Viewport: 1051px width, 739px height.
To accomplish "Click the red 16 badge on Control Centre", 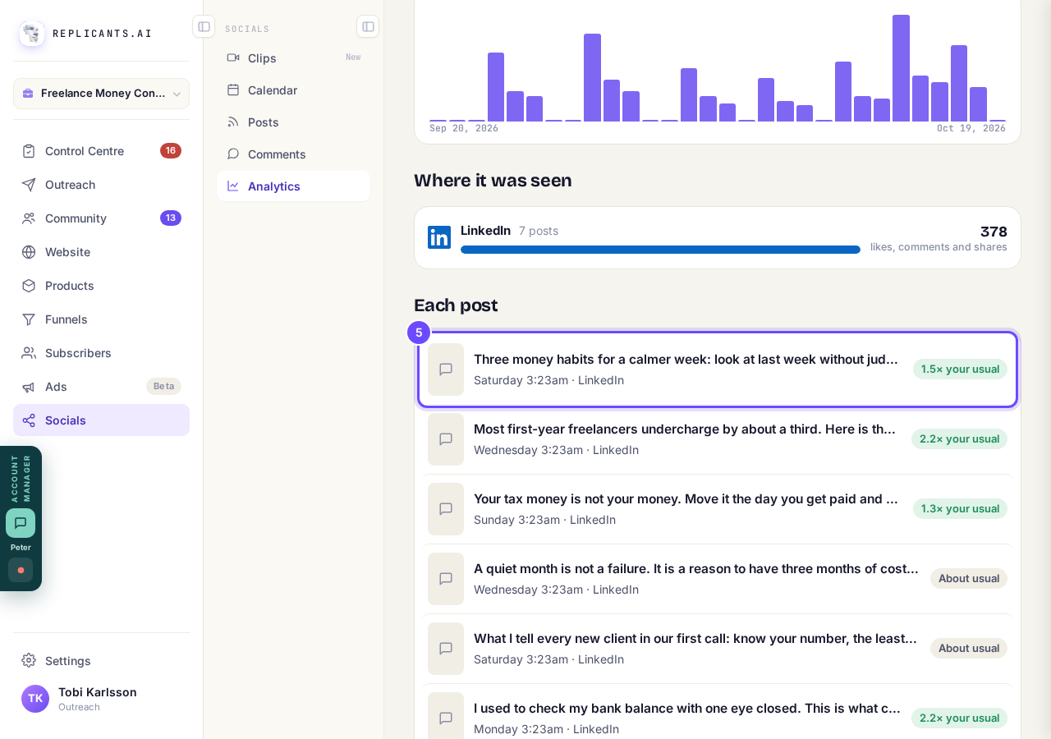I will pos(171,151).
